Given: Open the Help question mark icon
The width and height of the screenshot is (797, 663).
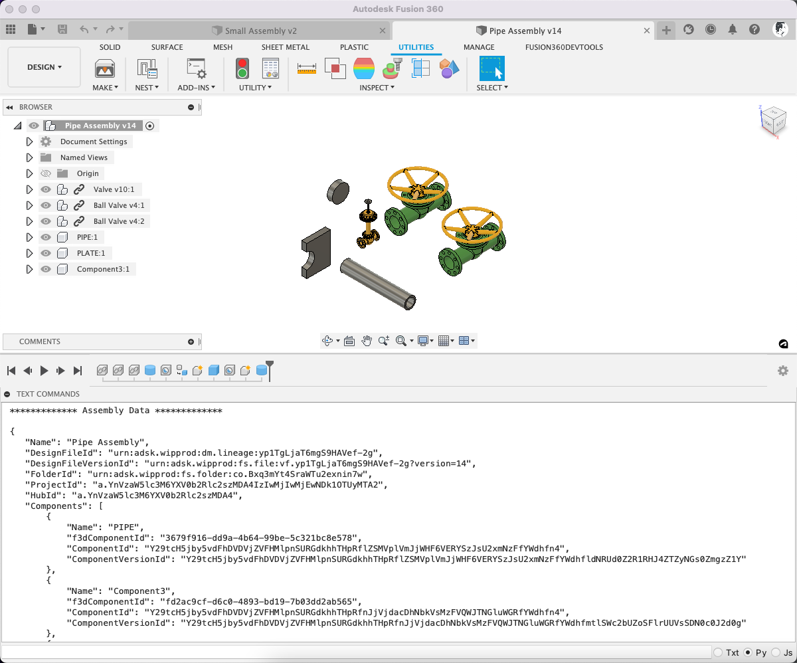Looking at the screenshot, I should pos(754,29).
